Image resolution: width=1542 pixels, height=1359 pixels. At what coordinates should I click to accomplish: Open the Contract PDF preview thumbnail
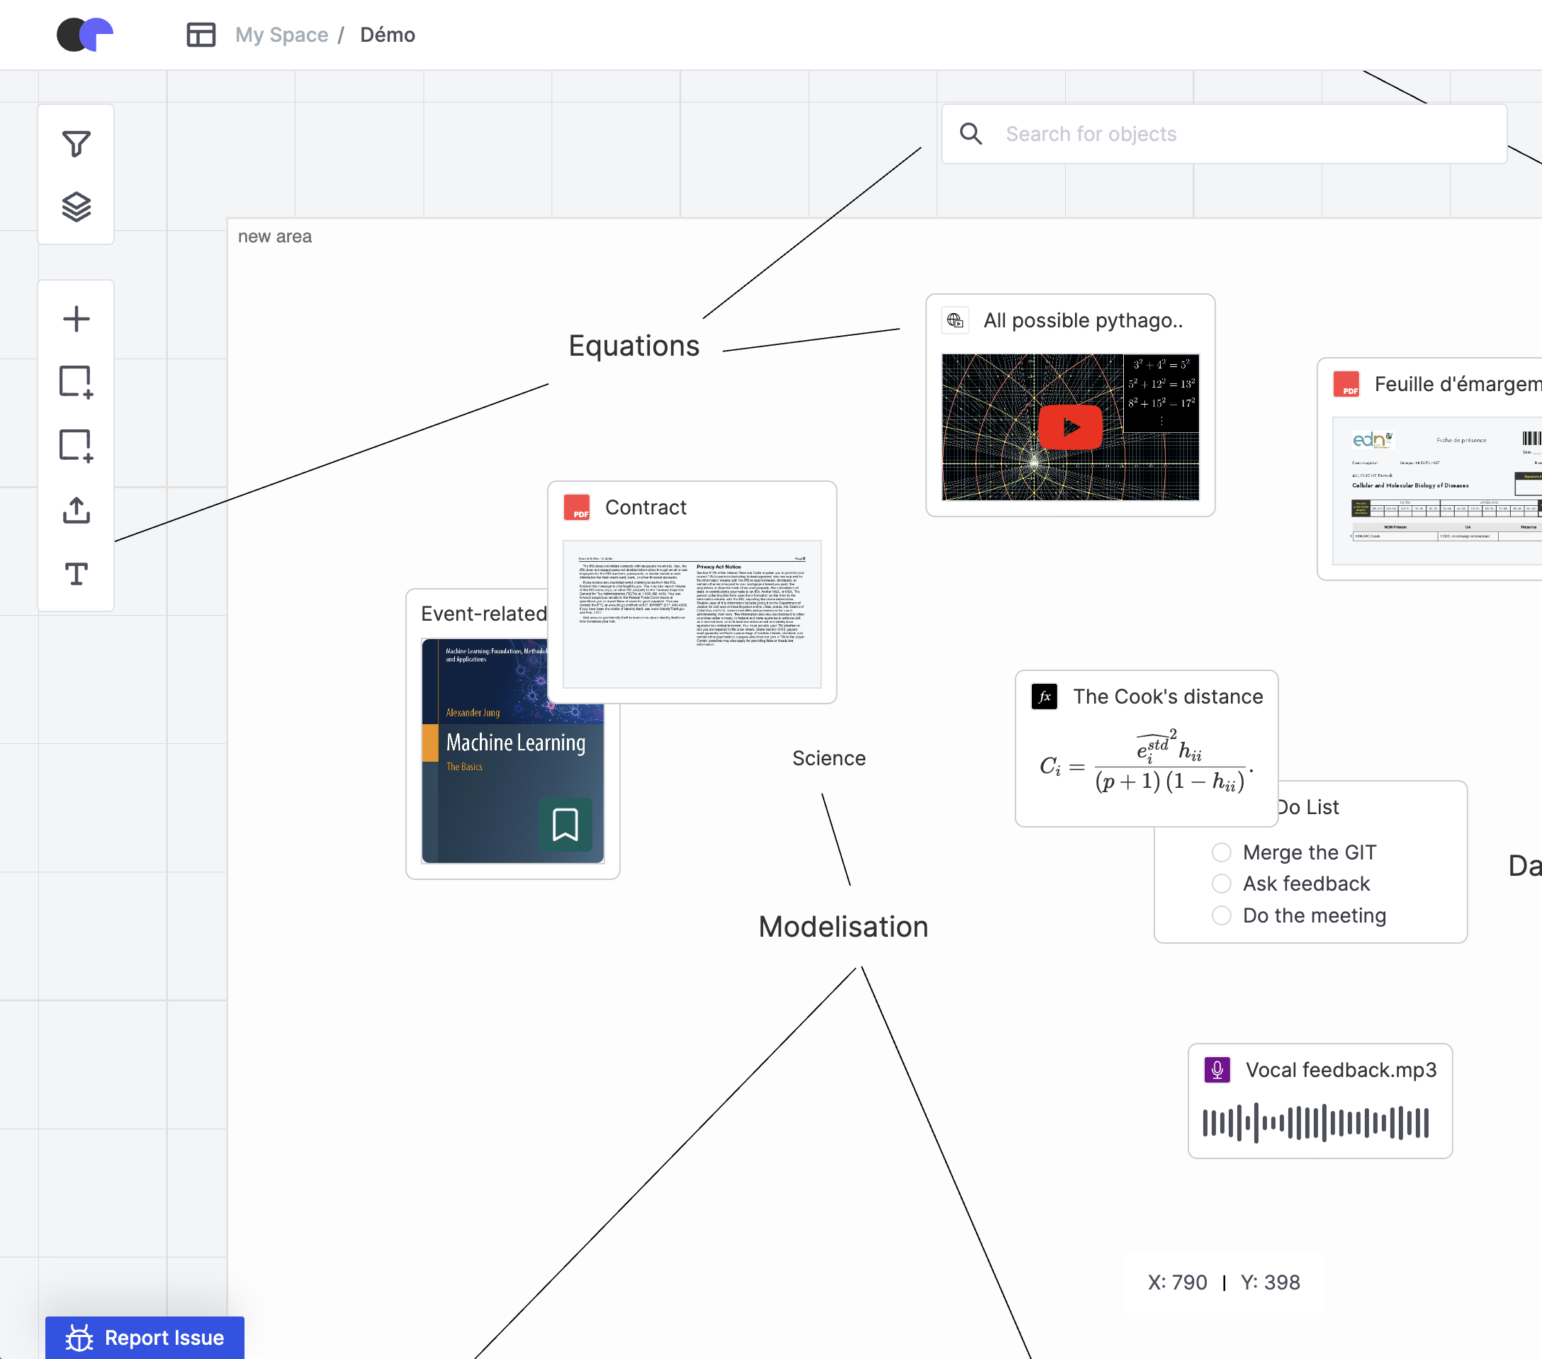[692, 613]
